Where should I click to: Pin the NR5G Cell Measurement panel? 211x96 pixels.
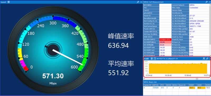[207, 2]
